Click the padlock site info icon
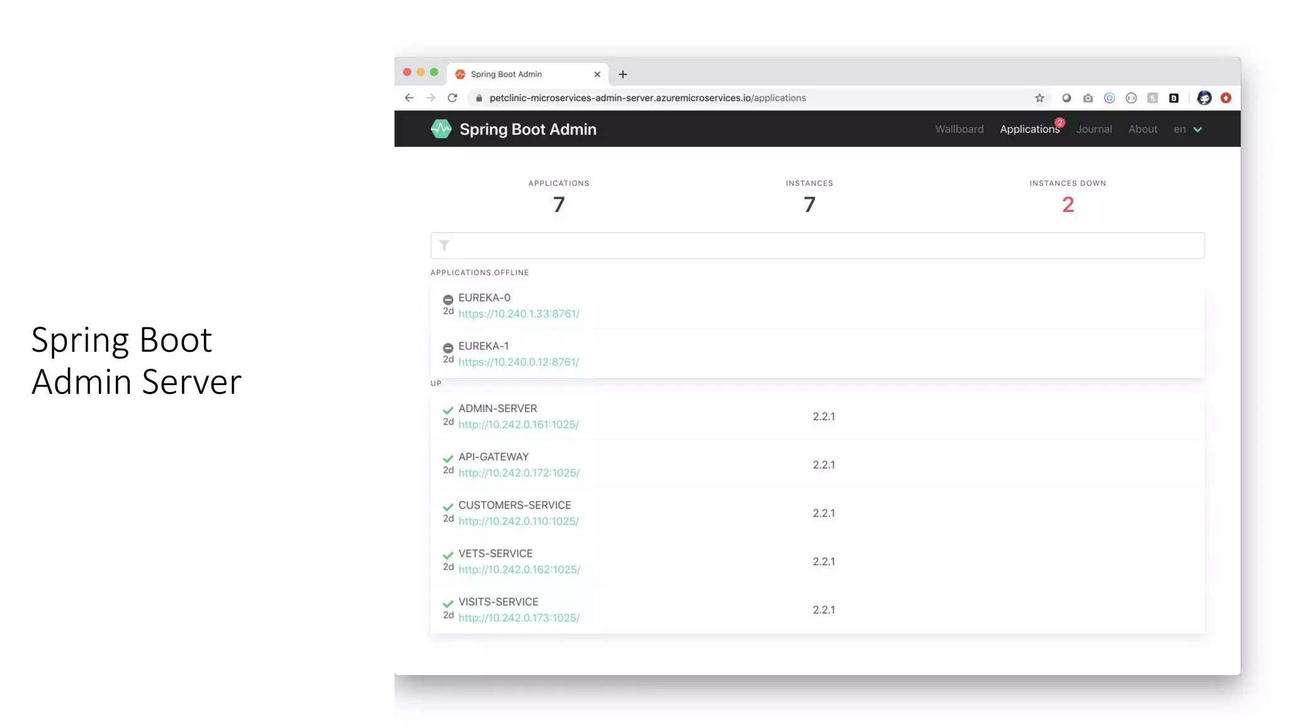 click(x=479, y=98)
